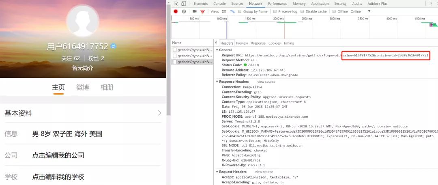Select the first getIndex request row

click(192, 50)
